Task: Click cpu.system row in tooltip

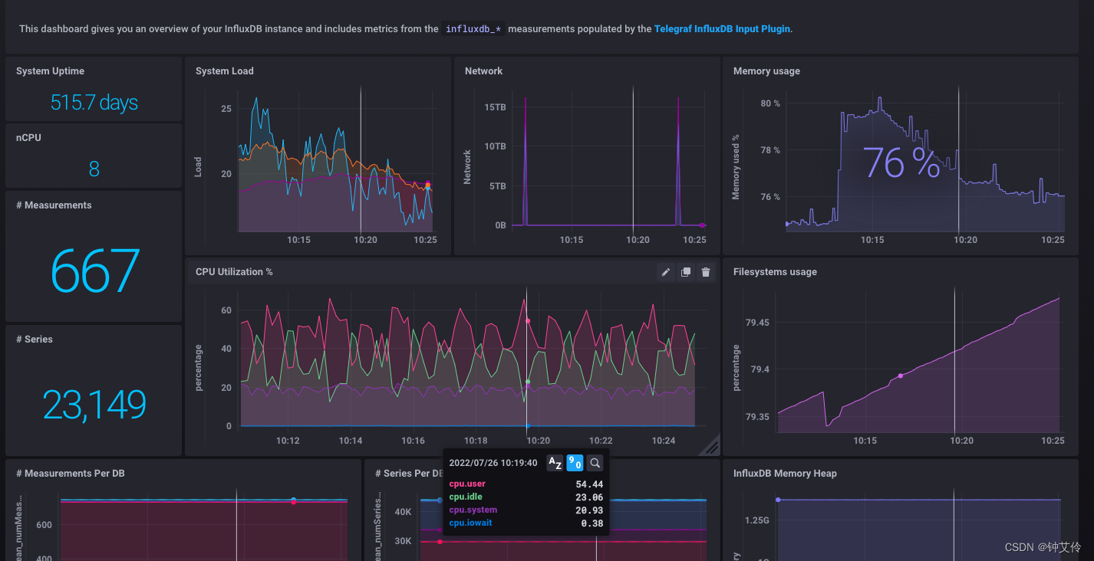Action: pyautogui.click(x=526, y=510)
